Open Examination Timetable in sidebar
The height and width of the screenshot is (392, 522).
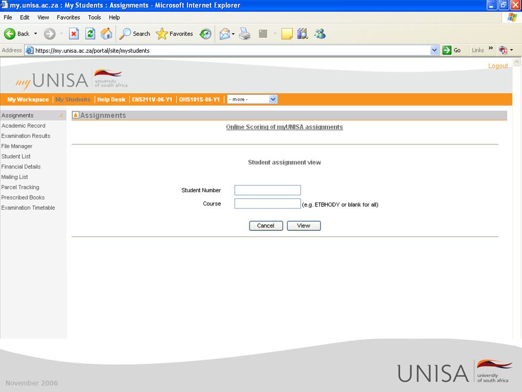[28, 207]
